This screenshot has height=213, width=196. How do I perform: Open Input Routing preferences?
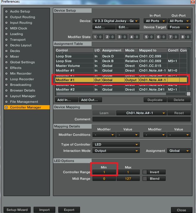21,23
